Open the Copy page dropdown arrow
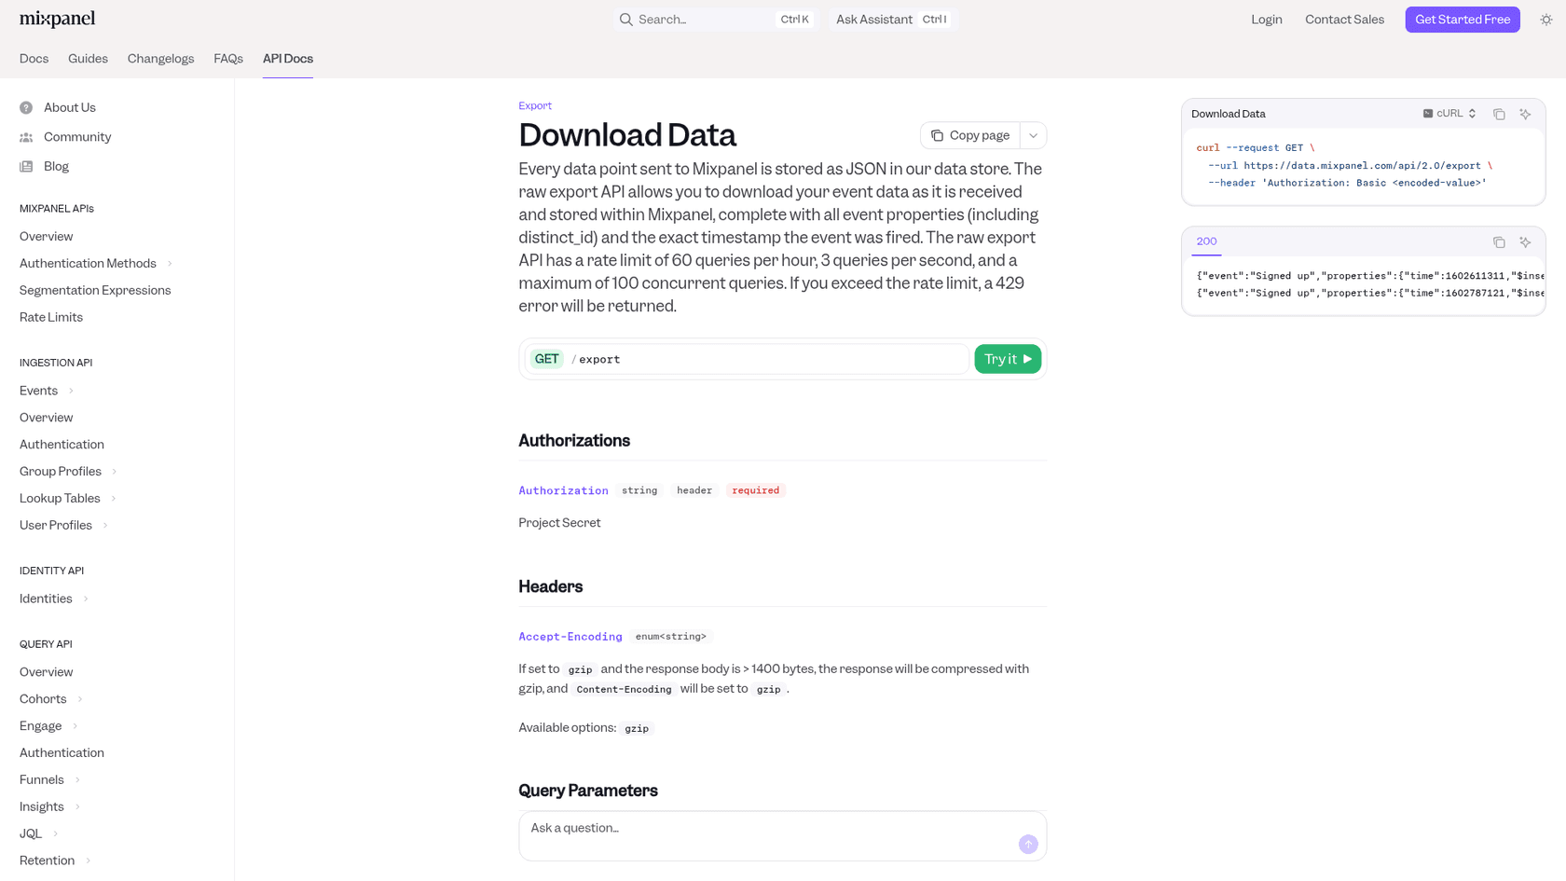 pyautogui.click(x=1033, y=136)
